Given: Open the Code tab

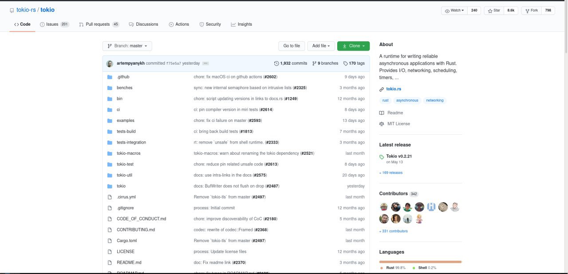Looking at the screenshot, I should tap(22, 24).
